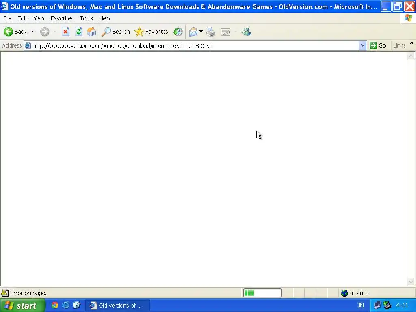Expand the Links toolbar chevron

pyautogui.click(x=412, y=43)
